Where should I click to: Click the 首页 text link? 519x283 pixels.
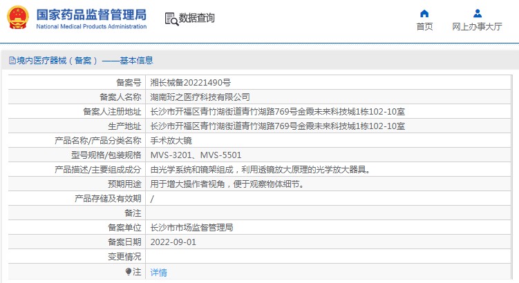[x=424, y=26]
